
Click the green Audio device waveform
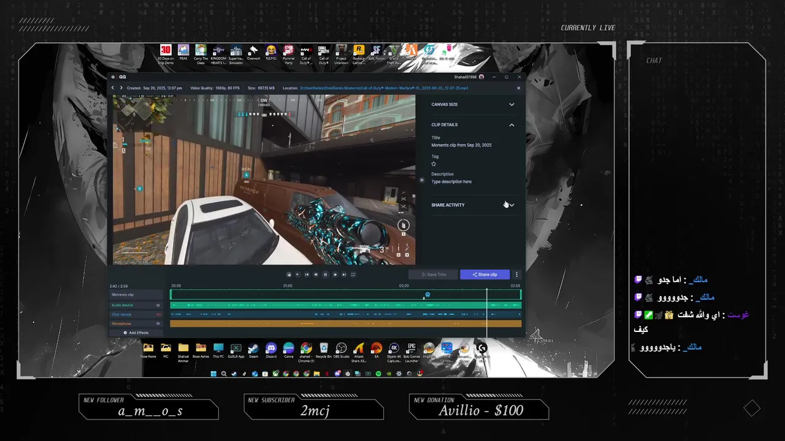point(346,305)
